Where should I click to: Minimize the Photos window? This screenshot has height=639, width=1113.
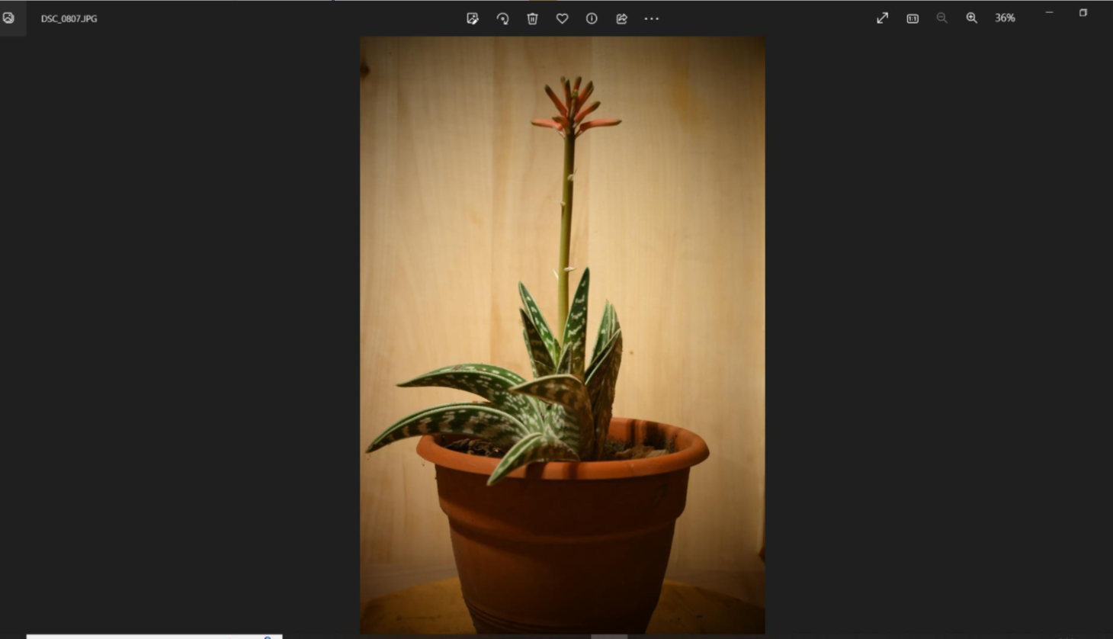1049,12
